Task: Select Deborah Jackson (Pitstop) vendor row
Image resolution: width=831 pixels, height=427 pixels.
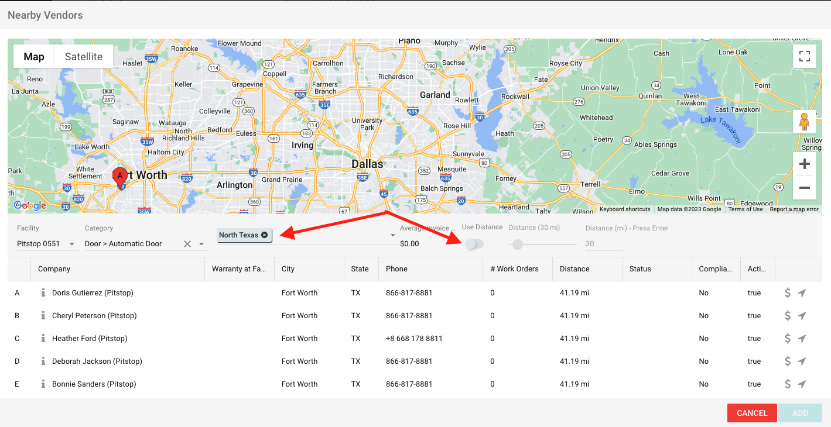Action: 415,361
